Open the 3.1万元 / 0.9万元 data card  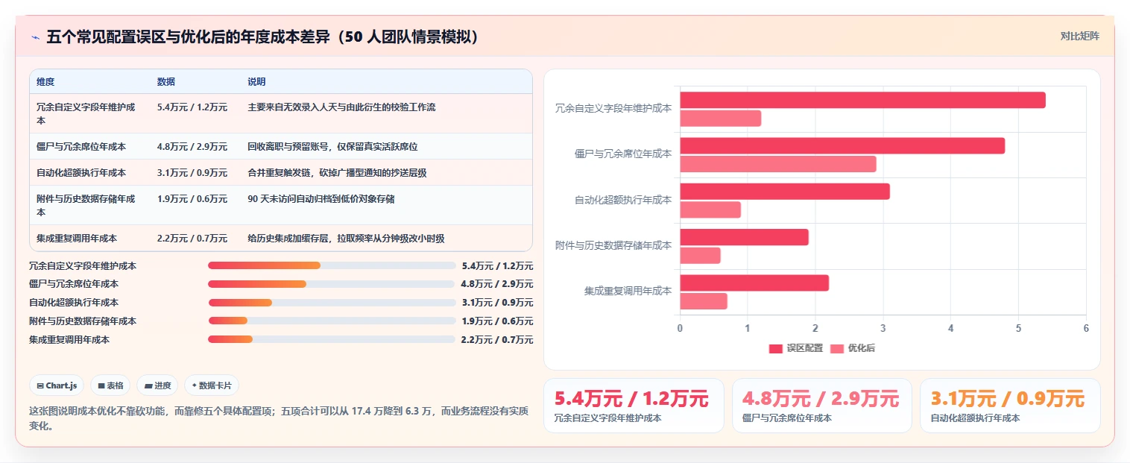point(1010,406)
